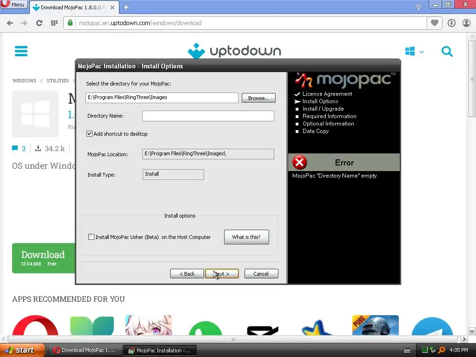This screenshot has width=476, height=357.
Task: Open Uptodown search magnifier
Action: tap(447, 51)
